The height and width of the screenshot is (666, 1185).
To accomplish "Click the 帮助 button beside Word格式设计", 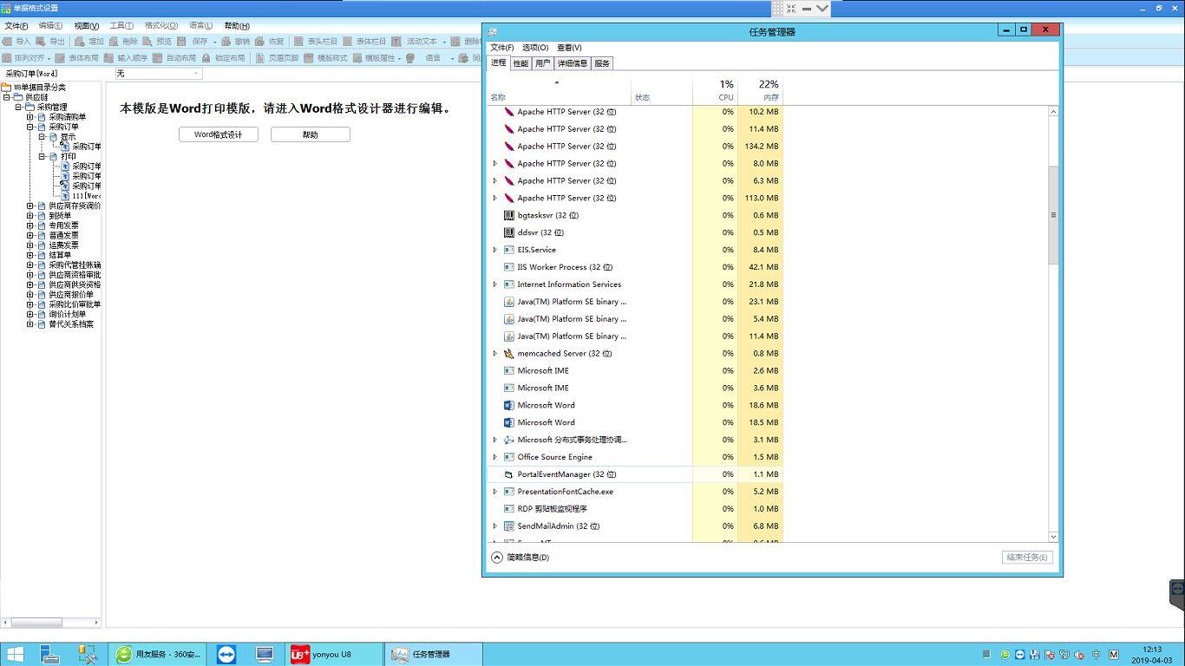I will (311, 134).
